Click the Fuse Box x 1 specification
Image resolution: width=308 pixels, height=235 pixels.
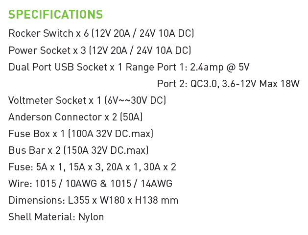pos(81,134)
